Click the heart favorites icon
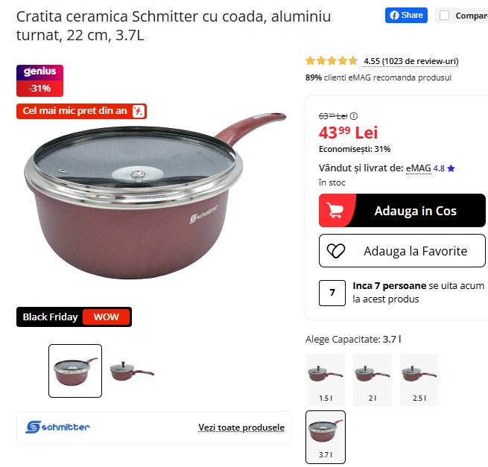Image resolution: width=488 pixels, height=467 pixels. [x=336, y=251]
